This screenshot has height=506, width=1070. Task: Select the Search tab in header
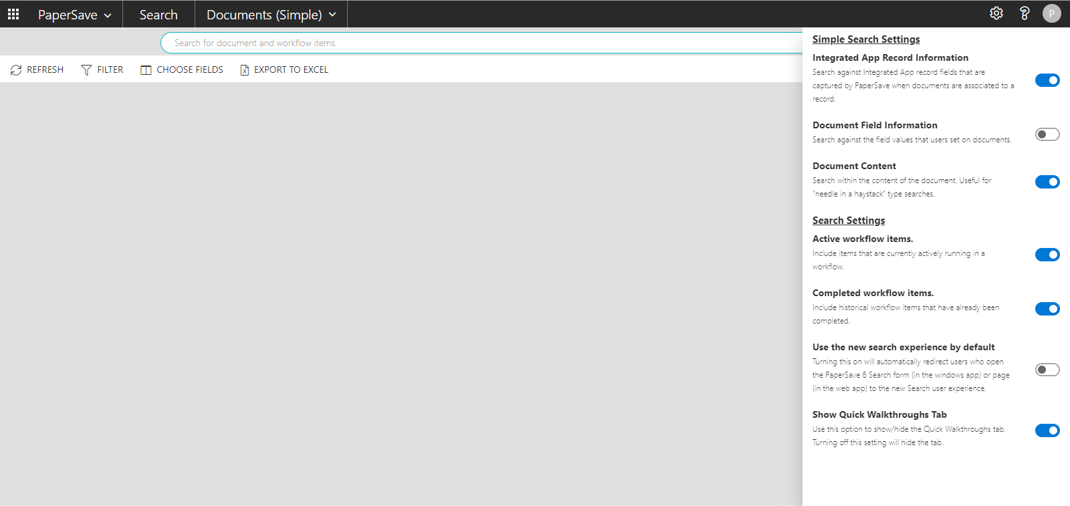click(x=158, y=15)
